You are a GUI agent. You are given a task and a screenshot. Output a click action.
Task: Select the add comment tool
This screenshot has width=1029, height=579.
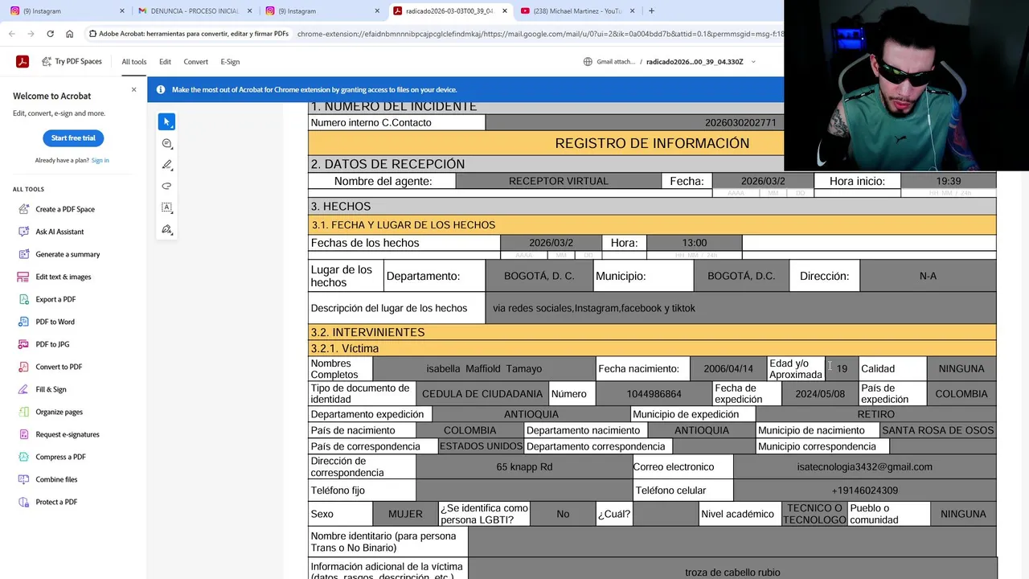166,143
